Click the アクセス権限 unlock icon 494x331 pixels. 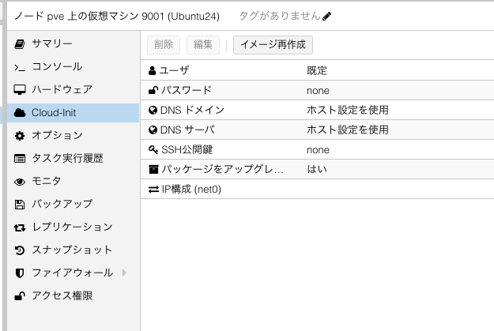coord(20,296)
